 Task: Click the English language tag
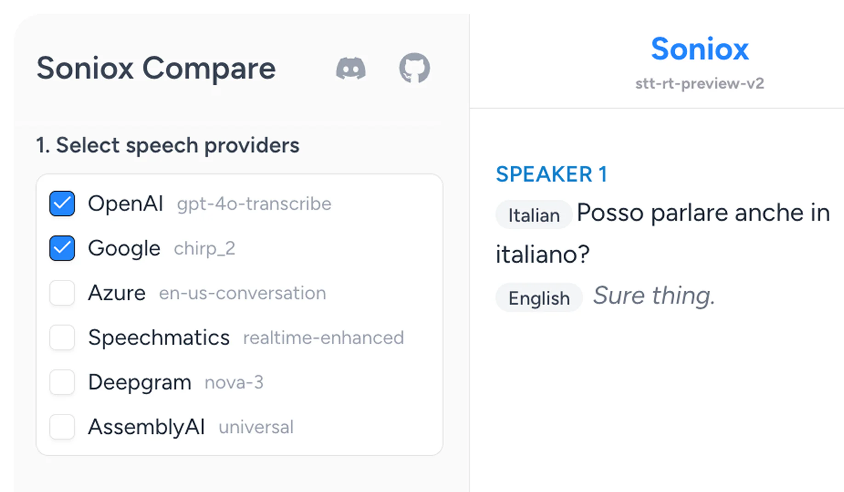(x=538, y=297)
